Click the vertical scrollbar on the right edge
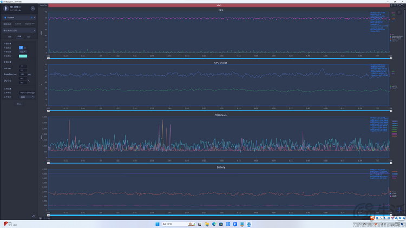The height and width of the screenshot is (228, 406). tap(405, 111)
